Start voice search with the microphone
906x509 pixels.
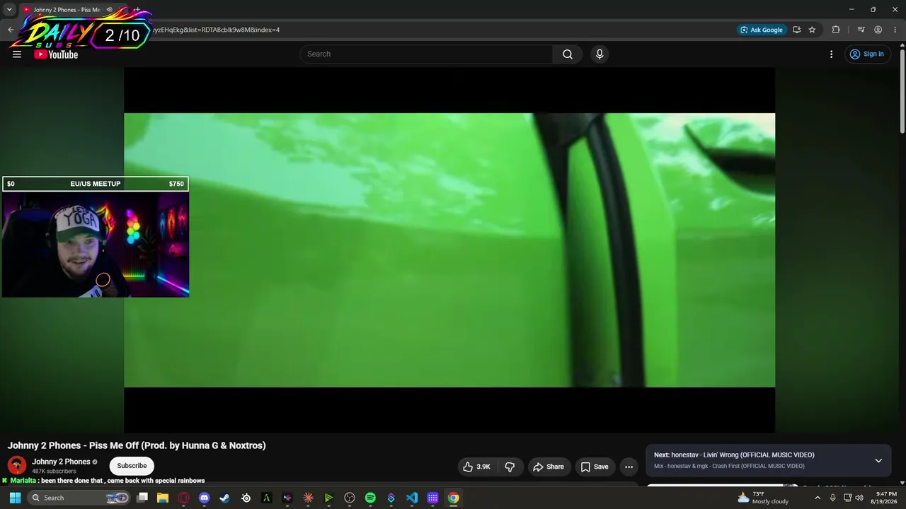[x=600, y=54]
